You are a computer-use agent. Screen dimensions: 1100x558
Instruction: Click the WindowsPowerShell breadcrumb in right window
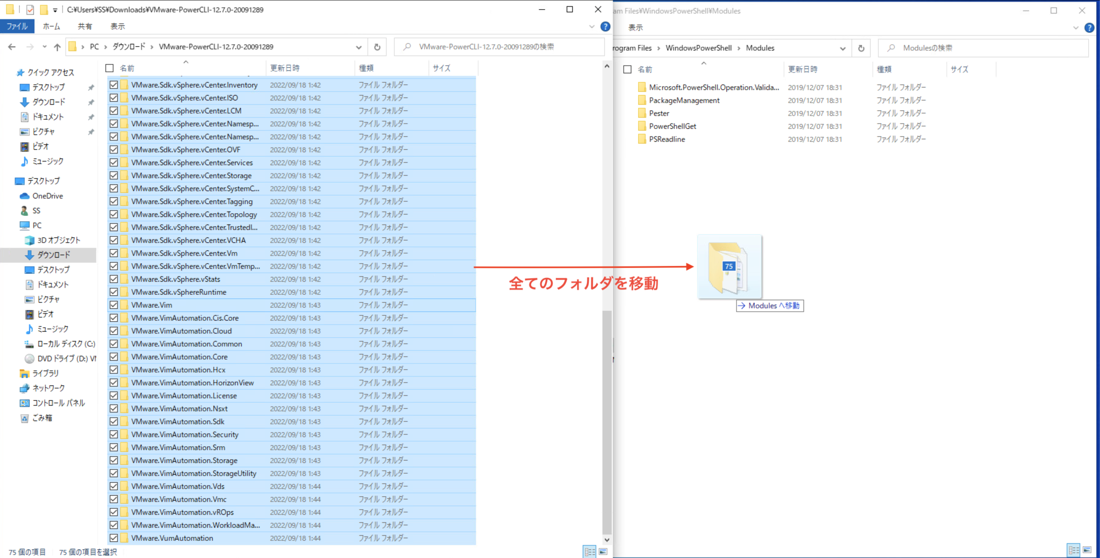(699, 48)
